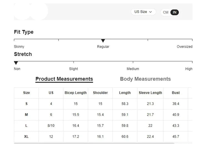This screenshot has width=202, height=144.
Task: Select the IN unit option
Action: [x=174, y=12]
